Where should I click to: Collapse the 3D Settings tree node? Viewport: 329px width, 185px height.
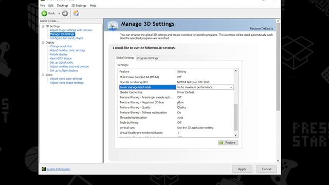tap(43, 26)
